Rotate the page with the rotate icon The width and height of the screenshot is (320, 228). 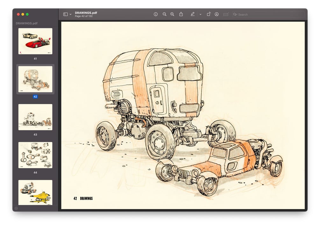(x=209, y=14)
